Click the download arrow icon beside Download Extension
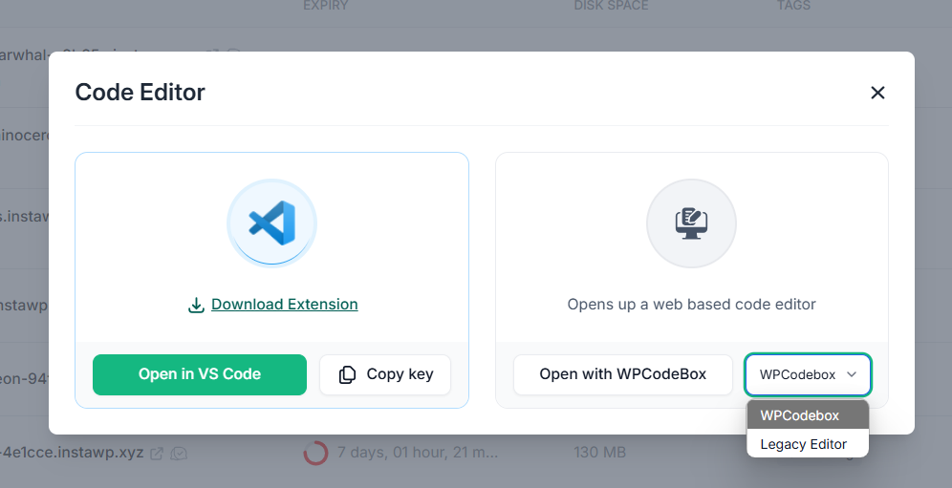Image resolution: width=952 pixels, height=488 pixels. tap(196, 305)
